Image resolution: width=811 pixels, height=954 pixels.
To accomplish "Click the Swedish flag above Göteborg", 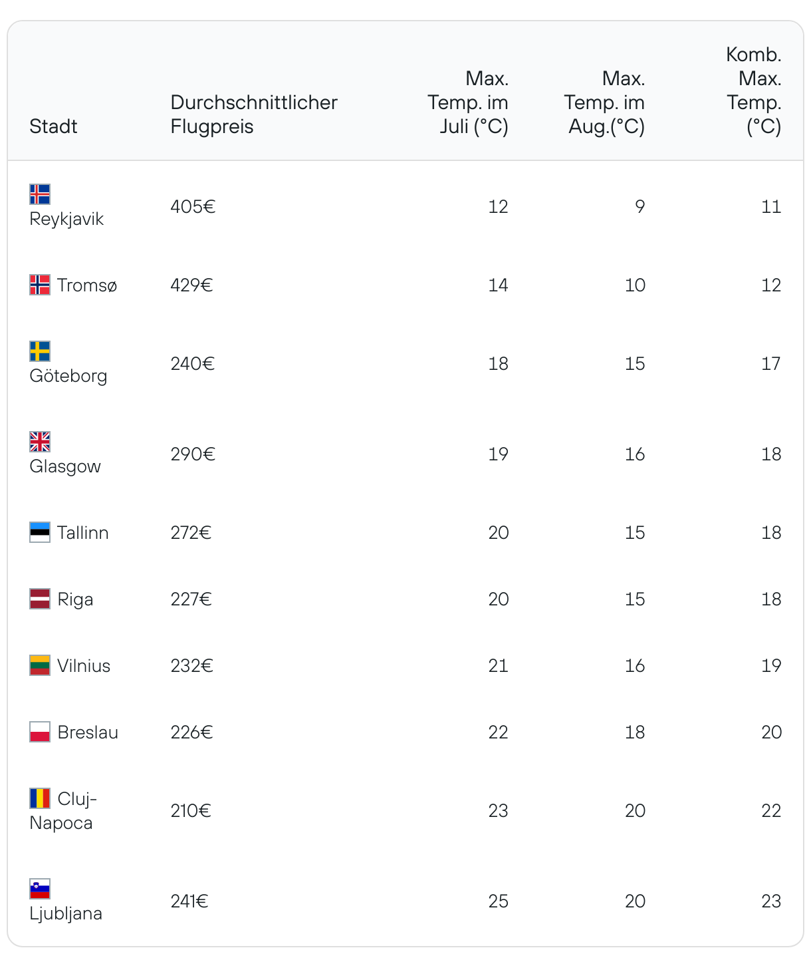I will 40,351.
